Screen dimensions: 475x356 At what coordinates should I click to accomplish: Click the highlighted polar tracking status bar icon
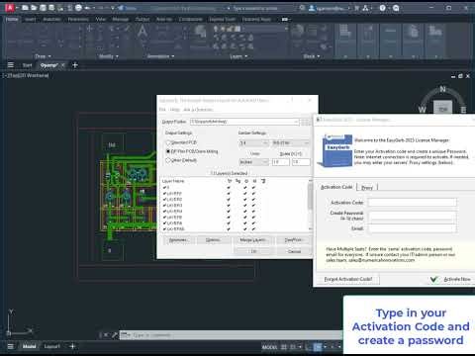[318, 347]
